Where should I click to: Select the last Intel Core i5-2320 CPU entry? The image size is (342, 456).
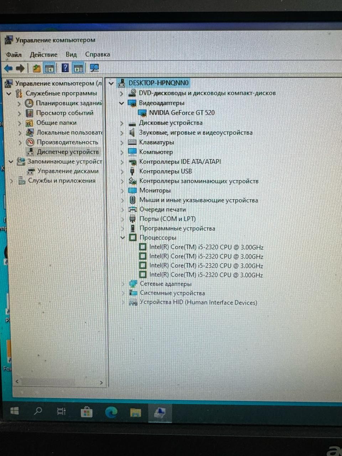pos(206,275)
